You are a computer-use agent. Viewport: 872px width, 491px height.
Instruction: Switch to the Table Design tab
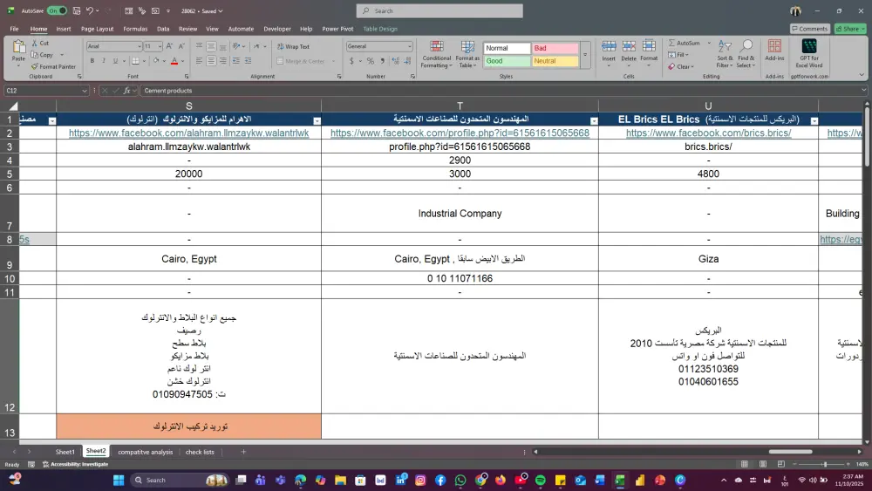[380, 29]
